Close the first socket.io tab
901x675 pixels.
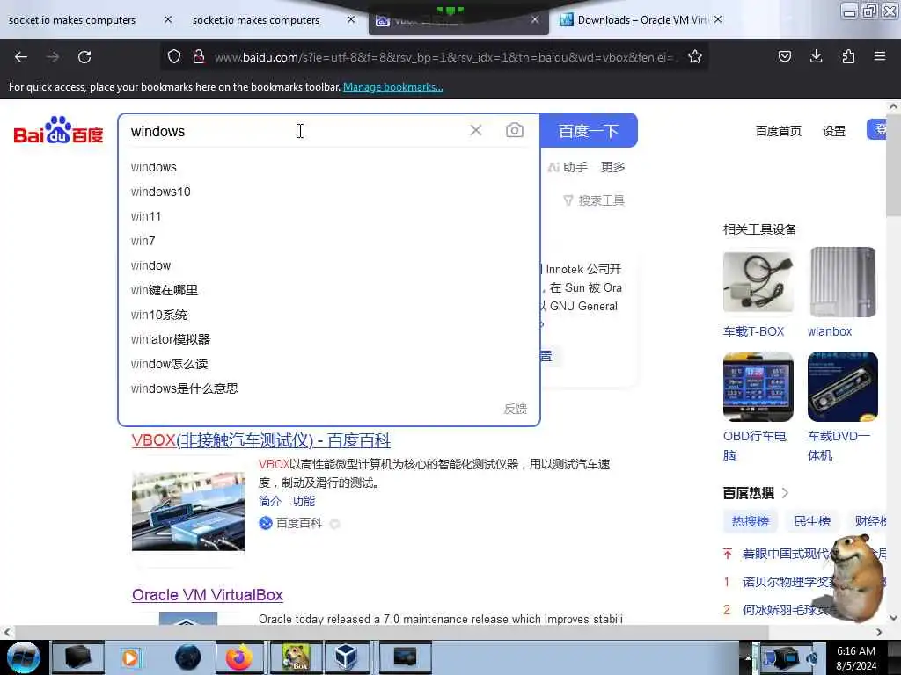[168, 19]
